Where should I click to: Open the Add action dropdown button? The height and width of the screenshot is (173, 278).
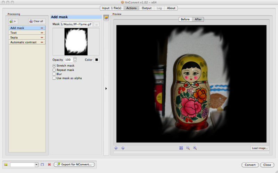click(13, 21)
